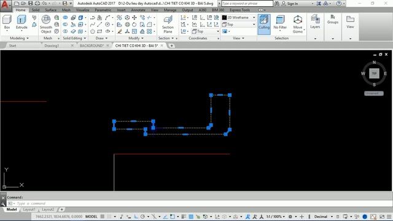Open the Section Plane tool
This screenshot has width=393, height=221.
pos(168,24)
